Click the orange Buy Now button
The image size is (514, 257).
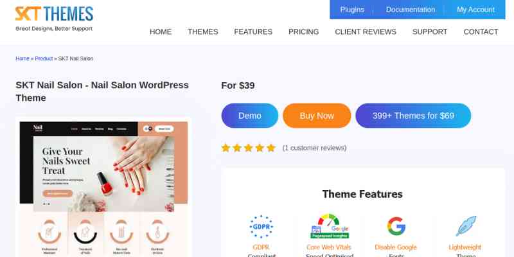[317, 116]
